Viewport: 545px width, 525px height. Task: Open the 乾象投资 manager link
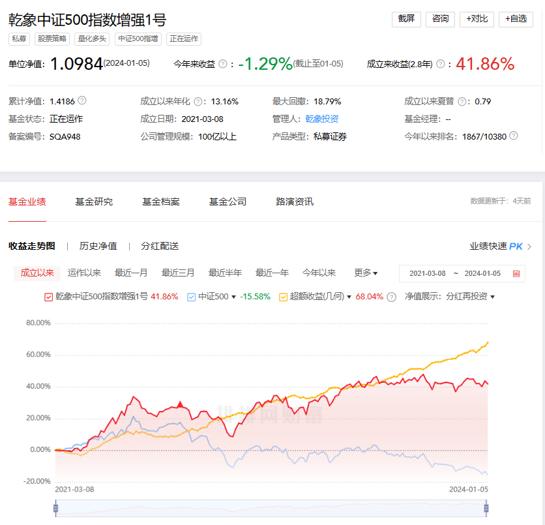322,119
